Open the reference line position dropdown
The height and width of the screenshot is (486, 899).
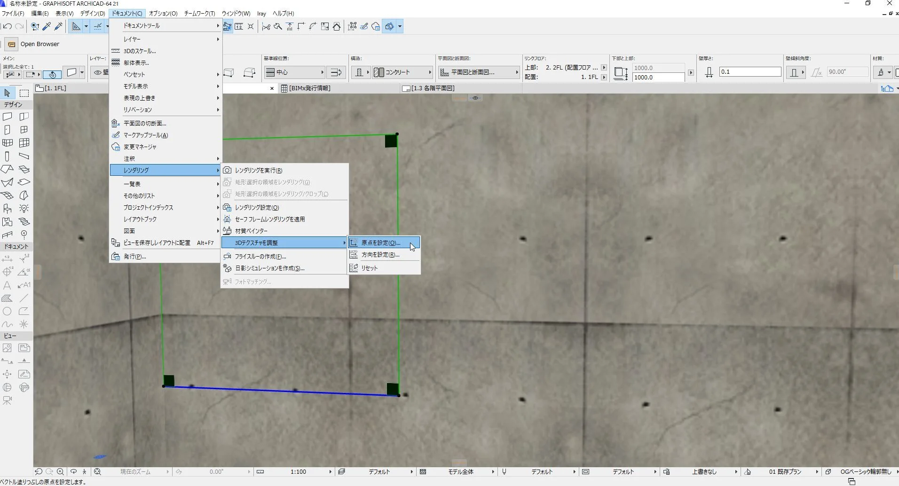click(295, 72)
